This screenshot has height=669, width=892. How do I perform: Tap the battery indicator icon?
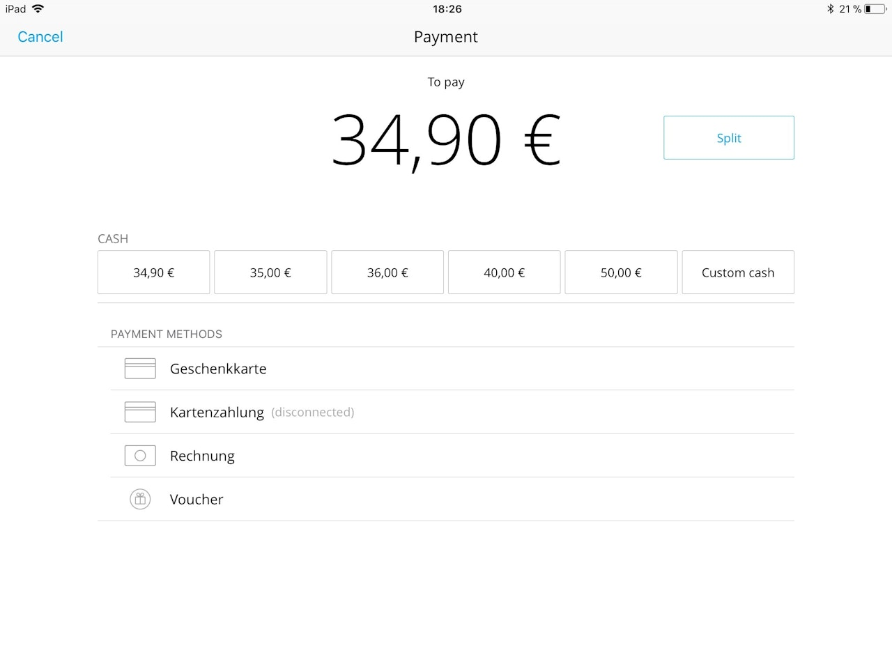pyautogui.click(x=875, y=9)
